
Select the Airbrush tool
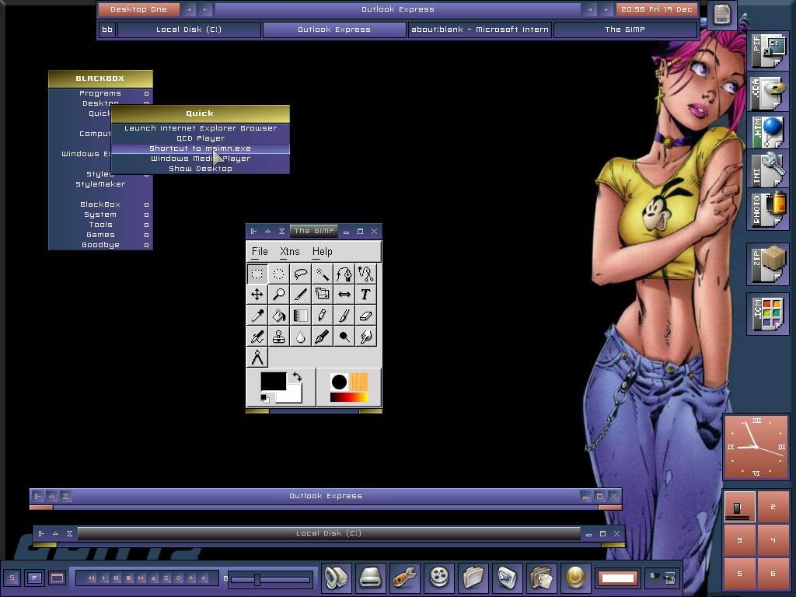[x=257, y=337]
